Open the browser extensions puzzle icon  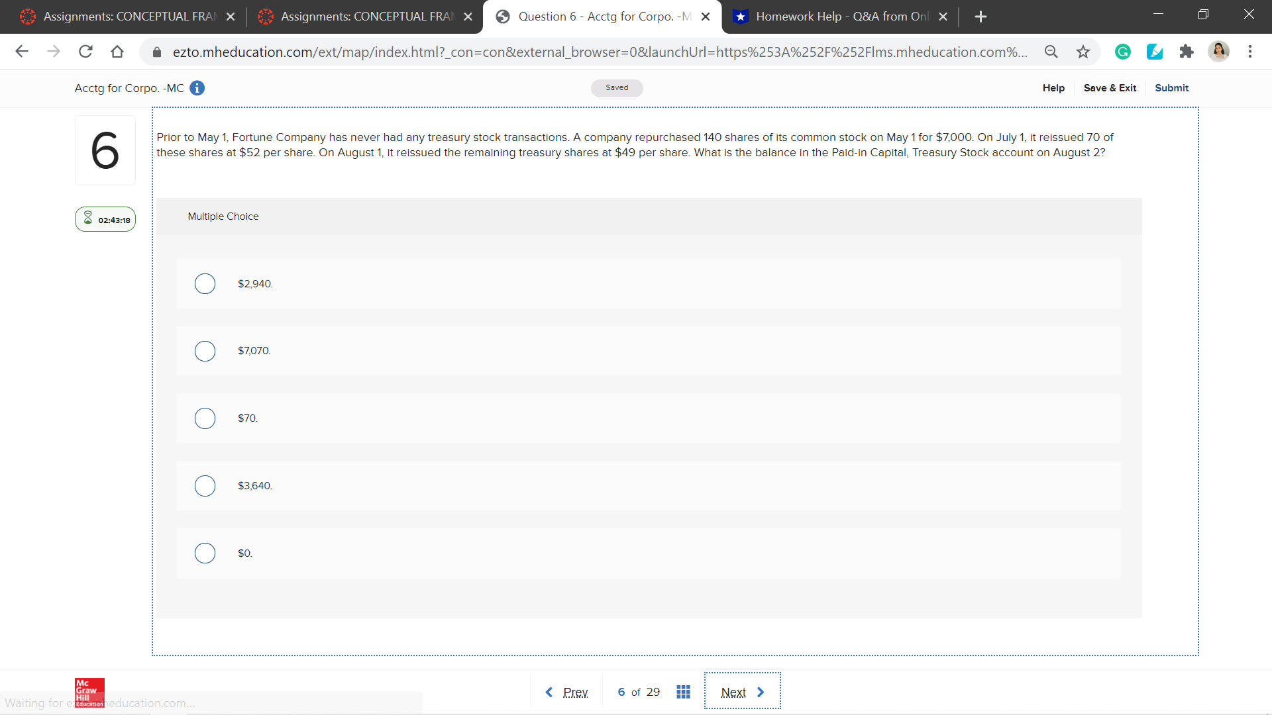1186,52
